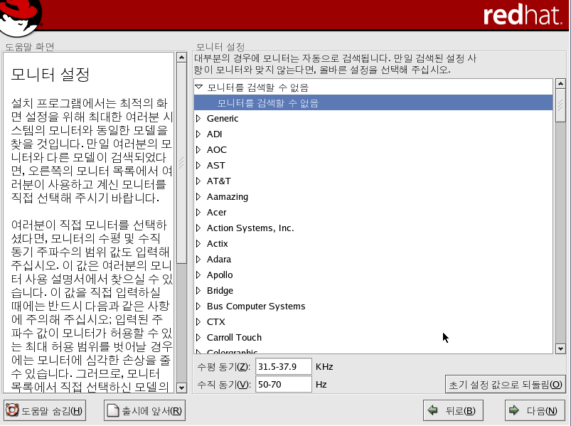Viewport: 571px width, 426px height.
Task: Select the Apollo row label
Action: click(220, 275)
